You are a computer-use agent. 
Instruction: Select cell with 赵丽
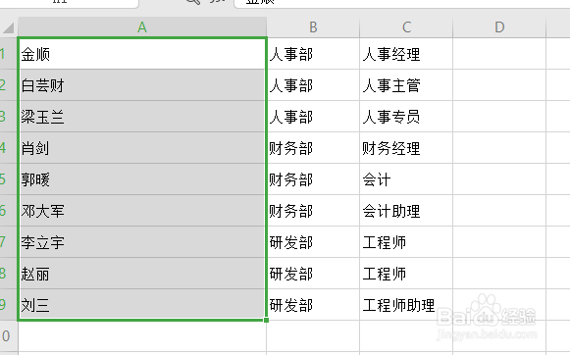[x=142, y=274]
